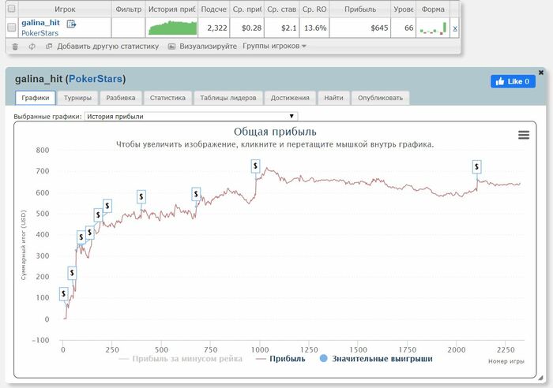553x388 pixels.
Task: Click the Фильтр column header
Action: [x=128, y=9]
